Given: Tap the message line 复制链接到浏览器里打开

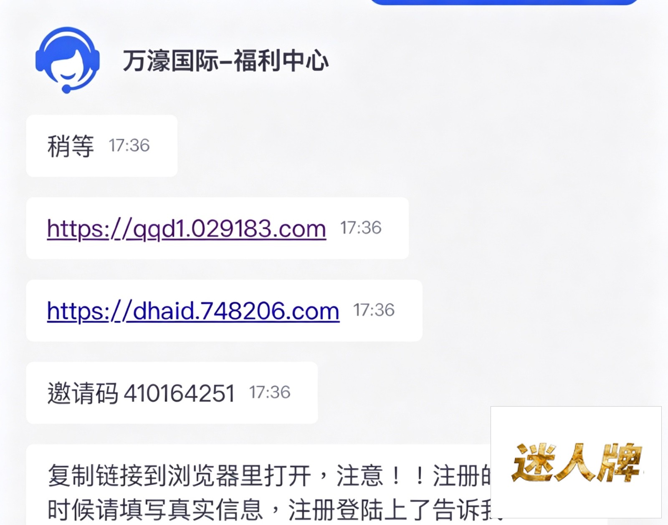Looking at the screenshot, I should coord(180,475).
